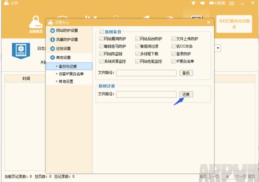Select 访客IP黑白名单 in the sidebar
259x182 pixels.
coord(71,74)
